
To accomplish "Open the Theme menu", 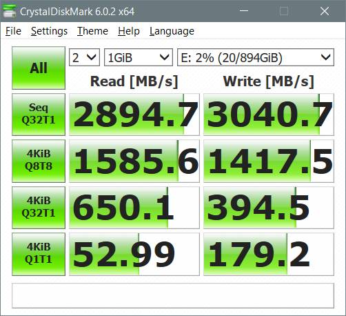I will click(x=92, y=31).
